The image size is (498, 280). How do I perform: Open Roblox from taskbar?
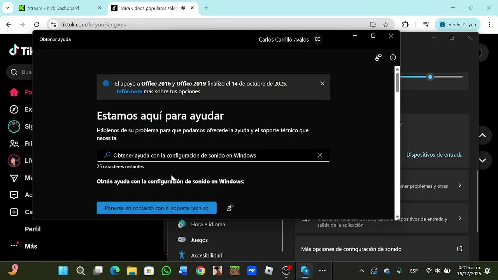click(269, 271)
